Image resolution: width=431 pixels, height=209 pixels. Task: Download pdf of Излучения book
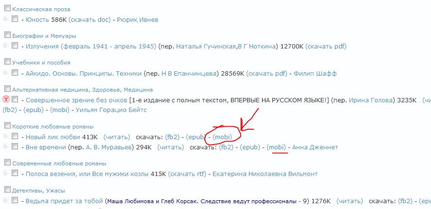pyautogui.click(x=326, y=47)
